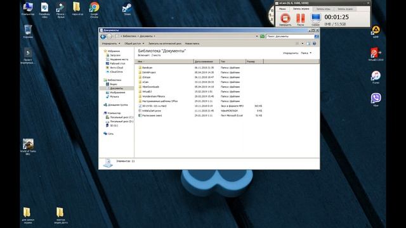Select Домашняя группа in the sidebar

115,105
